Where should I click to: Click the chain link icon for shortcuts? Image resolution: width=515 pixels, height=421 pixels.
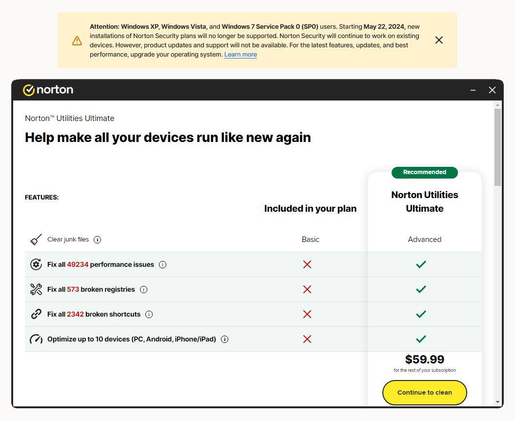[36, 314]
